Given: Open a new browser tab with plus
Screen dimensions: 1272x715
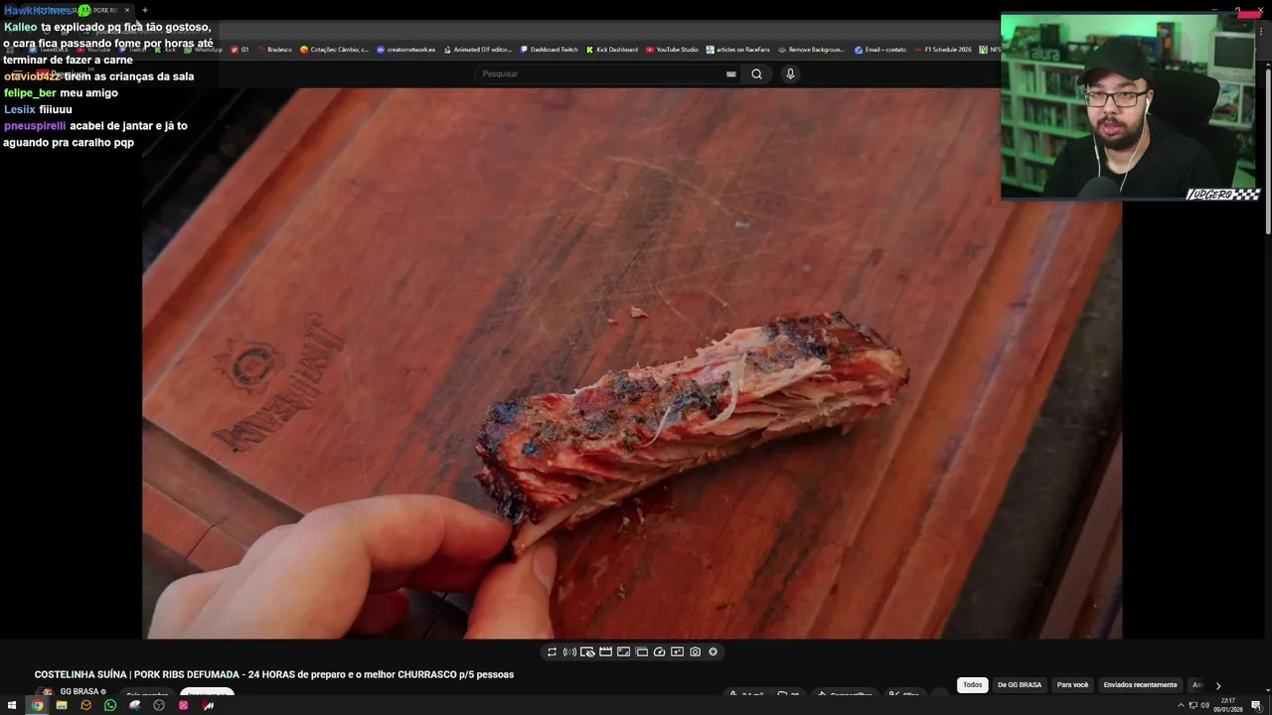Looking at the screenshot, I should click(145, 10).
